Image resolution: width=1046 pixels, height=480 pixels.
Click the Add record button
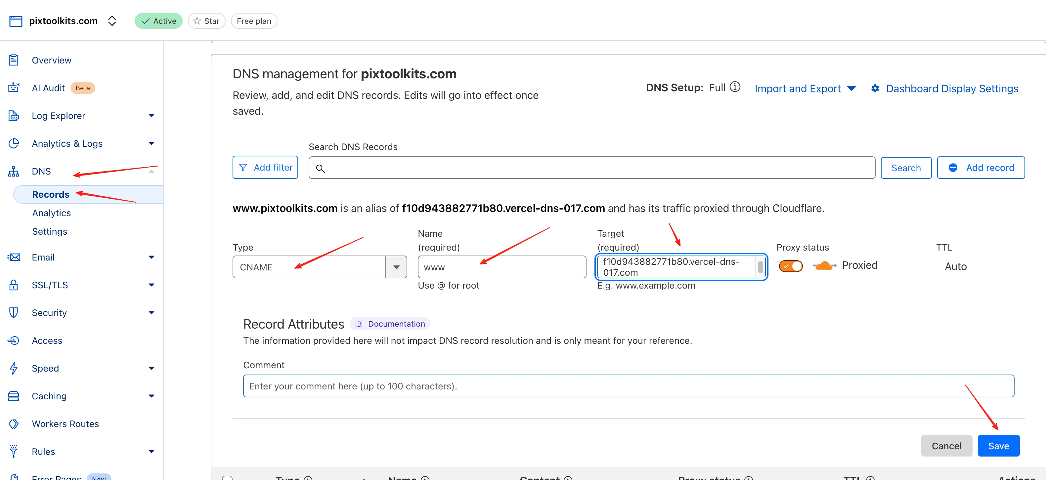tap(981, 168)
